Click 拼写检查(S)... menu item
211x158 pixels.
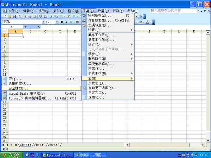click(108, 16)
